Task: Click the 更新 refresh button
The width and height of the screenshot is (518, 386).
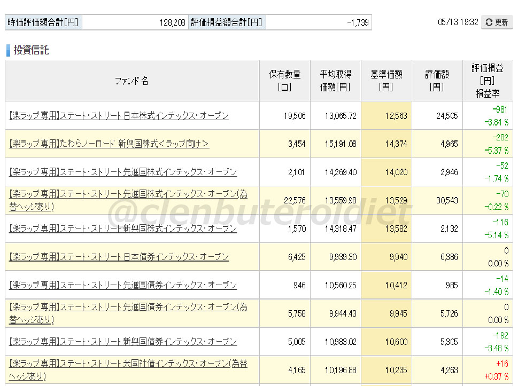Action: pyautogui.click(x=497, y=22)
